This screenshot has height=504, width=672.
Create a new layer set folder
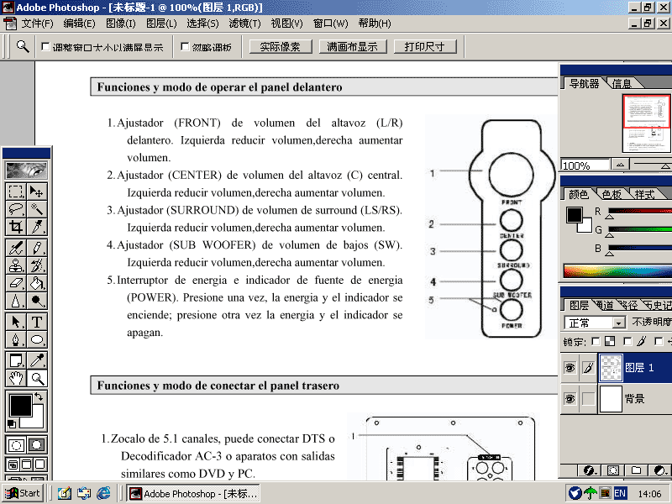coord(637,470)
